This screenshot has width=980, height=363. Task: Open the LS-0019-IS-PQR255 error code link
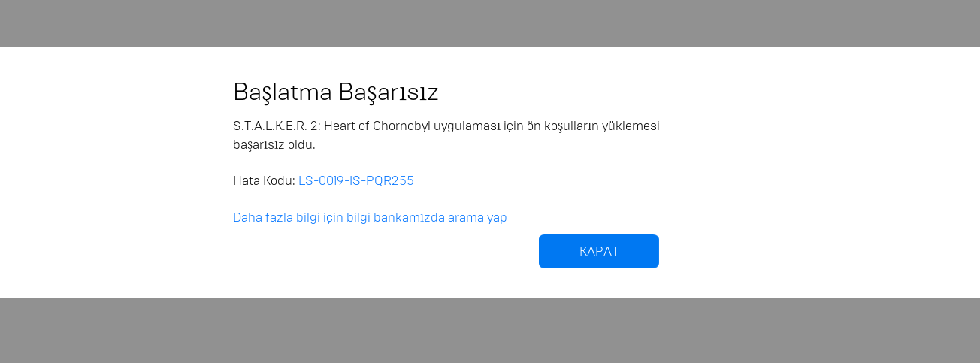click(356, 180)
